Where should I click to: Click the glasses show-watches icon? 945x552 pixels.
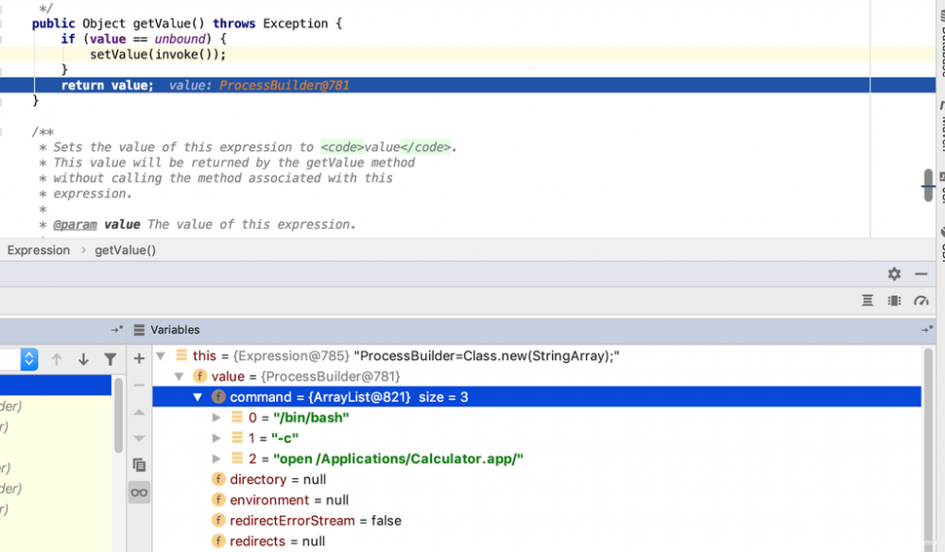(139, 492)
